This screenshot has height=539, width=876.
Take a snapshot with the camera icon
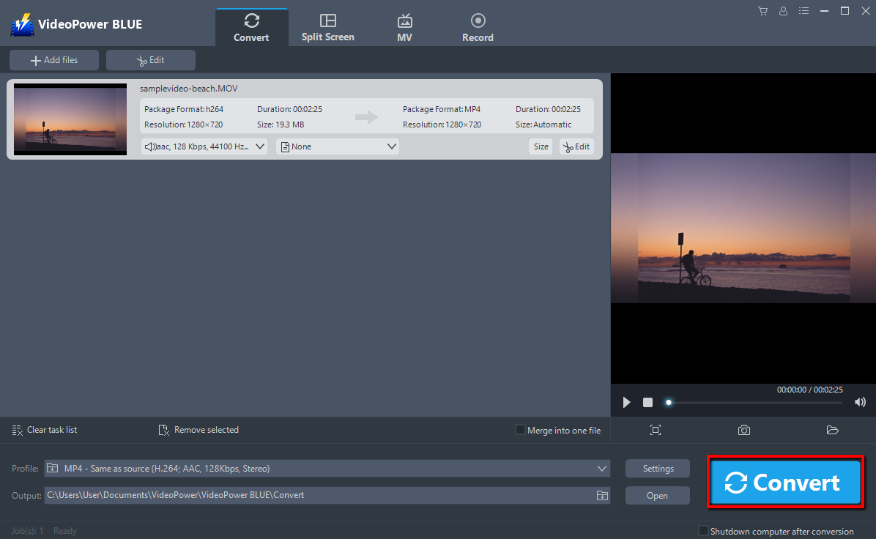click(744, 430)
